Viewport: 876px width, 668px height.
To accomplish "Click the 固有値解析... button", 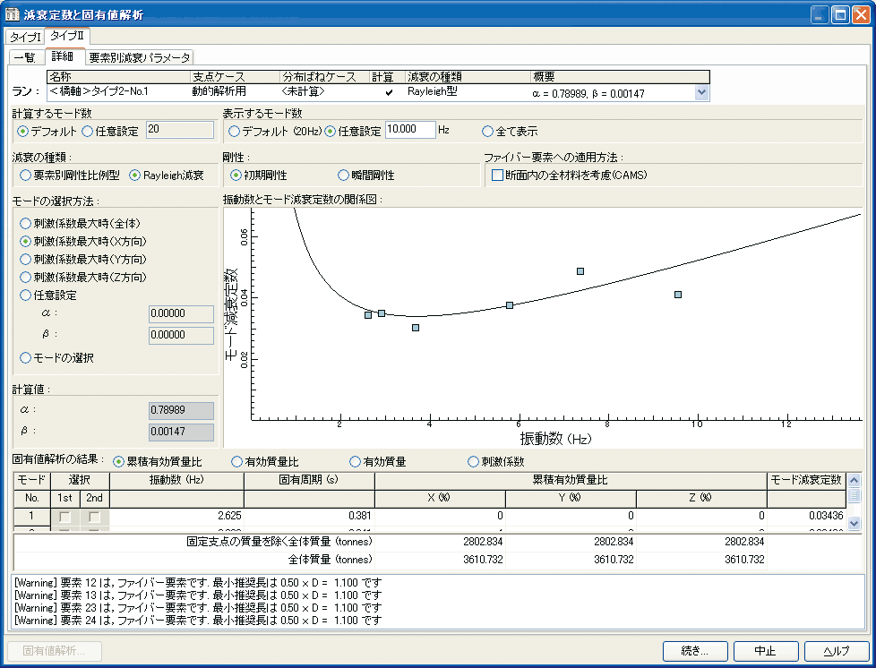I will coord(55,651).
